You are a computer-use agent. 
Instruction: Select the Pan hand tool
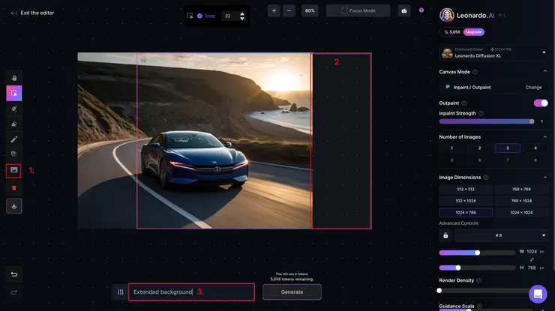coord(13,78)
